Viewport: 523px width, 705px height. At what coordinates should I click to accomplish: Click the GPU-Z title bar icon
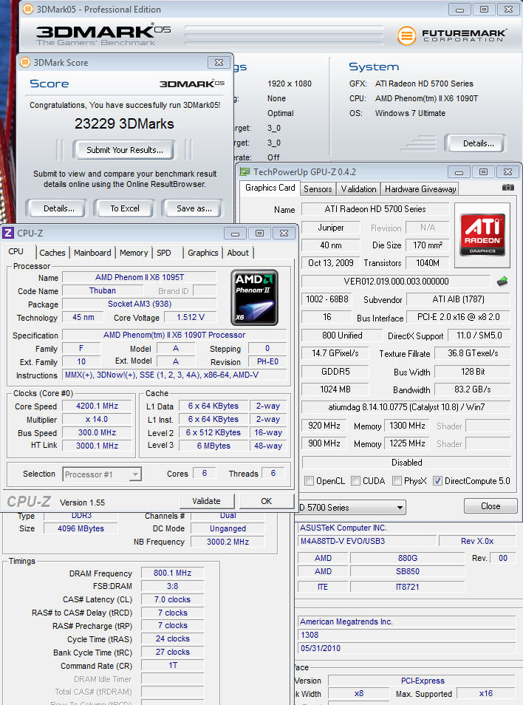(245, 171)
